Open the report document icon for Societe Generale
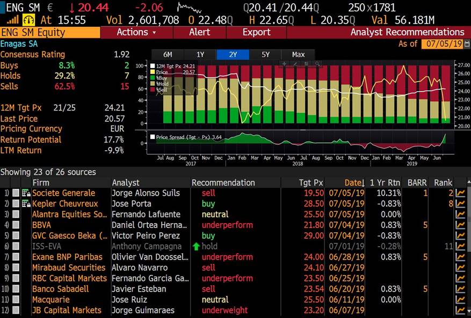The height and width of the screenshot is (318, 471). click(x=16, y=193)
